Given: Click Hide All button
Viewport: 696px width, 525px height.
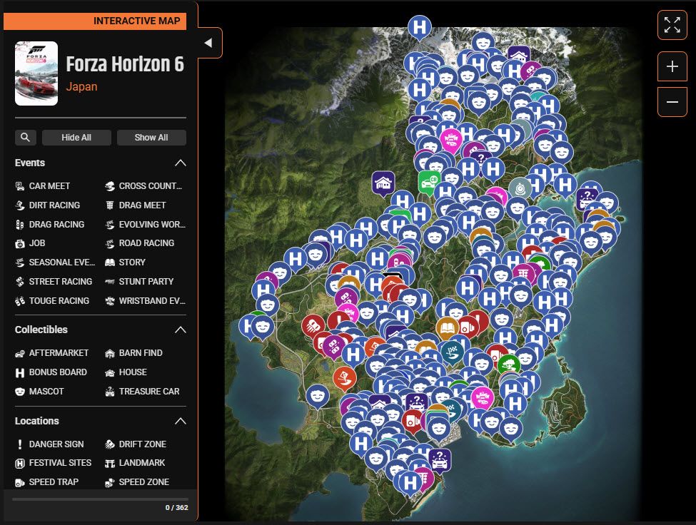Looking at the screenshot, I should click(76, 138).
